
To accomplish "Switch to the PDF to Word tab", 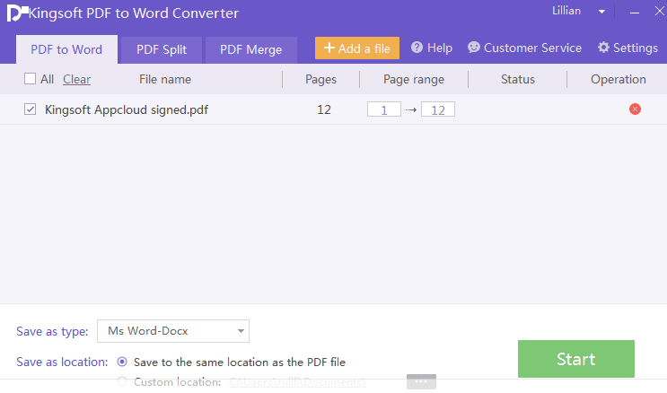I will [66, 49].
